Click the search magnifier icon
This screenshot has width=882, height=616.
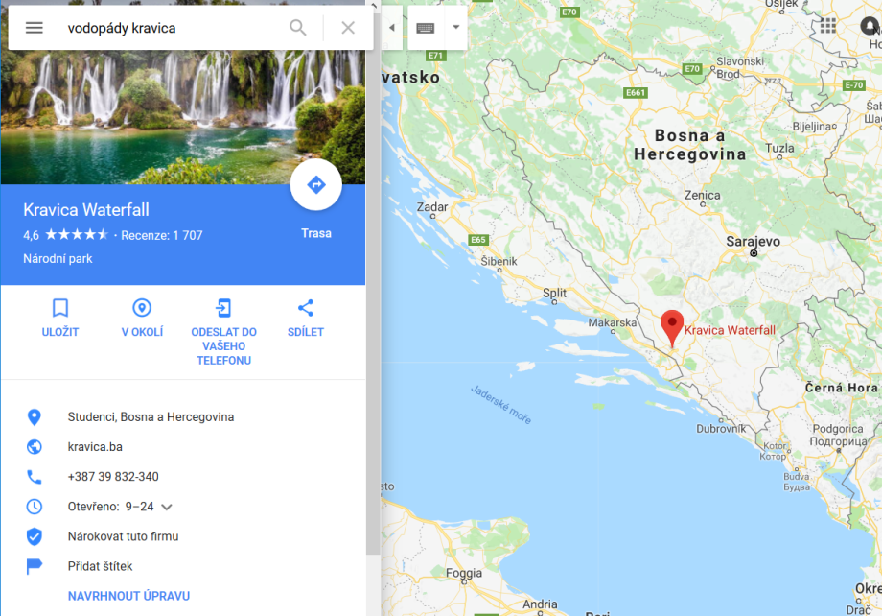(297, 28)
